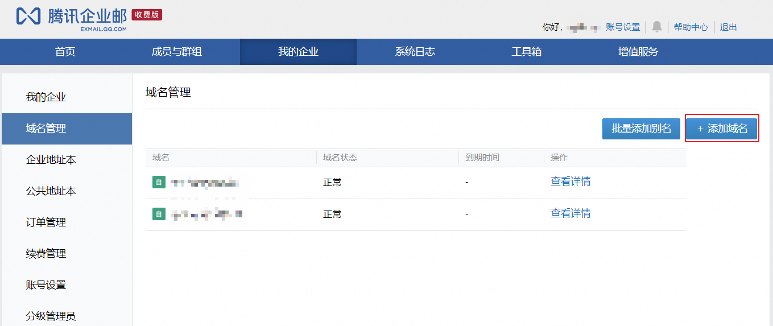Click the green icon of second domain
The image size is (773, 326).
159,214
